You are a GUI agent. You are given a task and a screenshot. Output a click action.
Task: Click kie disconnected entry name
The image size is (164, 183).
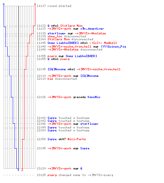pos(50,79)
